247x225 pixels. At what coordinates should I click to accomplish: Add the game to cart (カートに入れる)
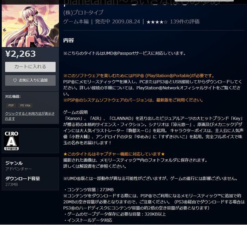click(30, 67)
